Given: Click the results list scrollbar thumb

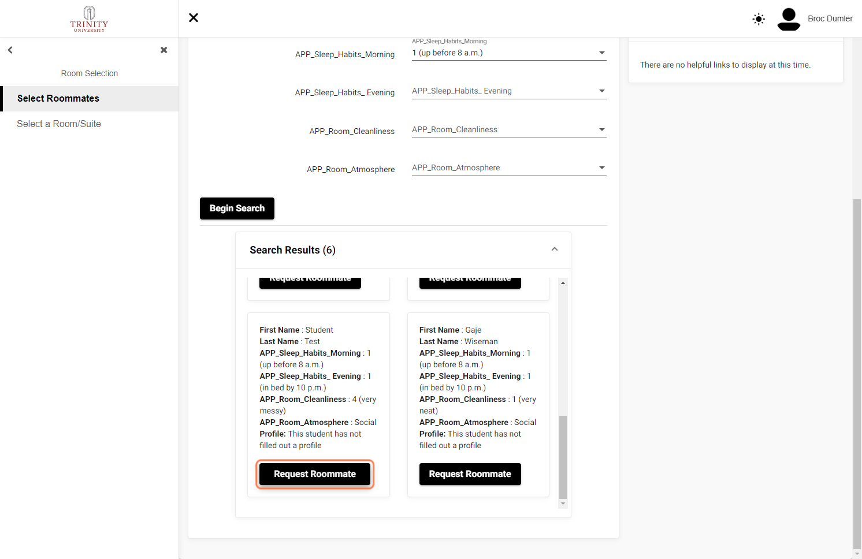Looking at the screenshot, I should coord(563,457).
